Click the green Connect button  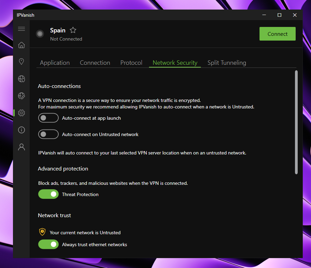(x=278, y=34)
